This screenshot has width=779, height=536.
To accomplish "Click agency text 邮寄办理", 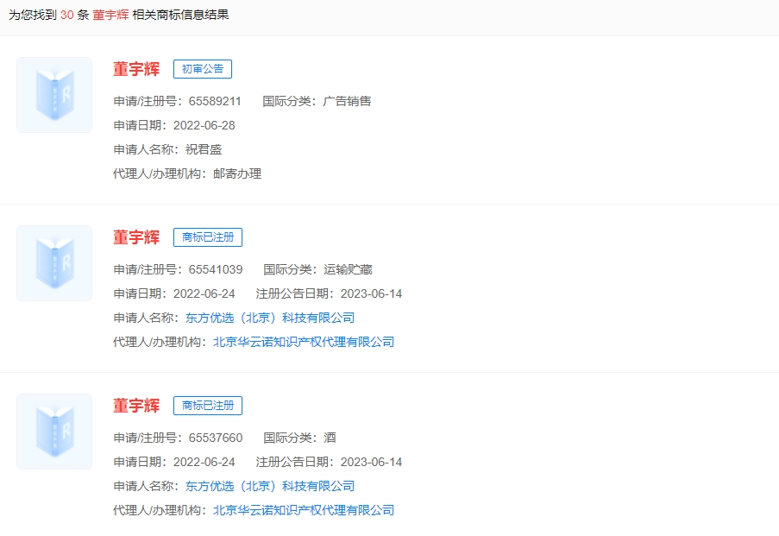I will pyautogui.click(x=237, y=173).
